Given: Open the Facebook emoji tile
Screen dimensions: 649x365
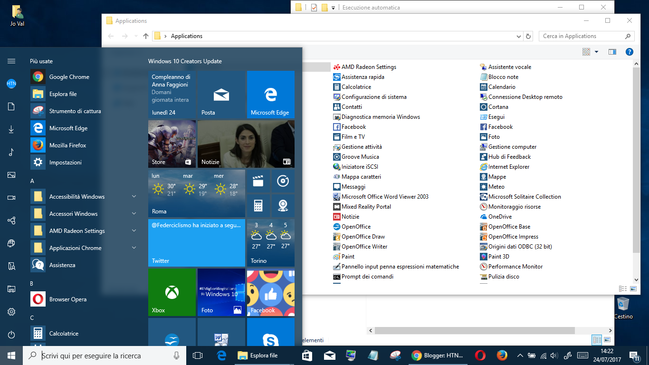Looking at the screenshot, I should pos(271,292).
